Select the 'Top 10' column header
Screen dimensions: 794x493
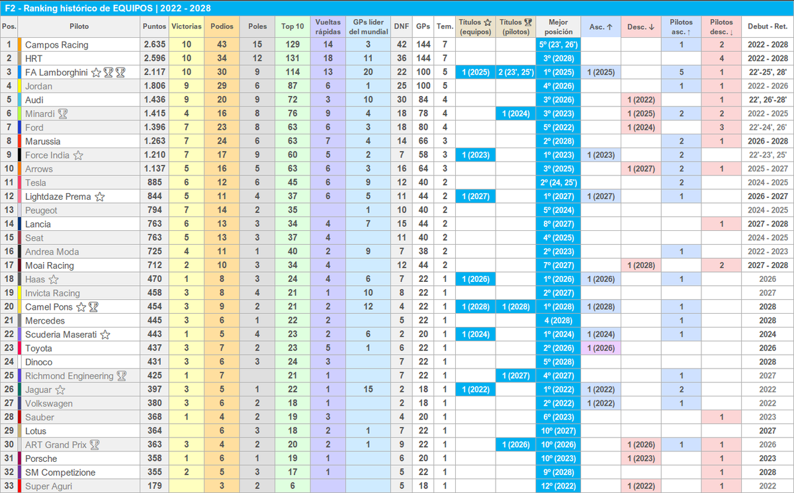pyautogui.click(x=292, y=27)
